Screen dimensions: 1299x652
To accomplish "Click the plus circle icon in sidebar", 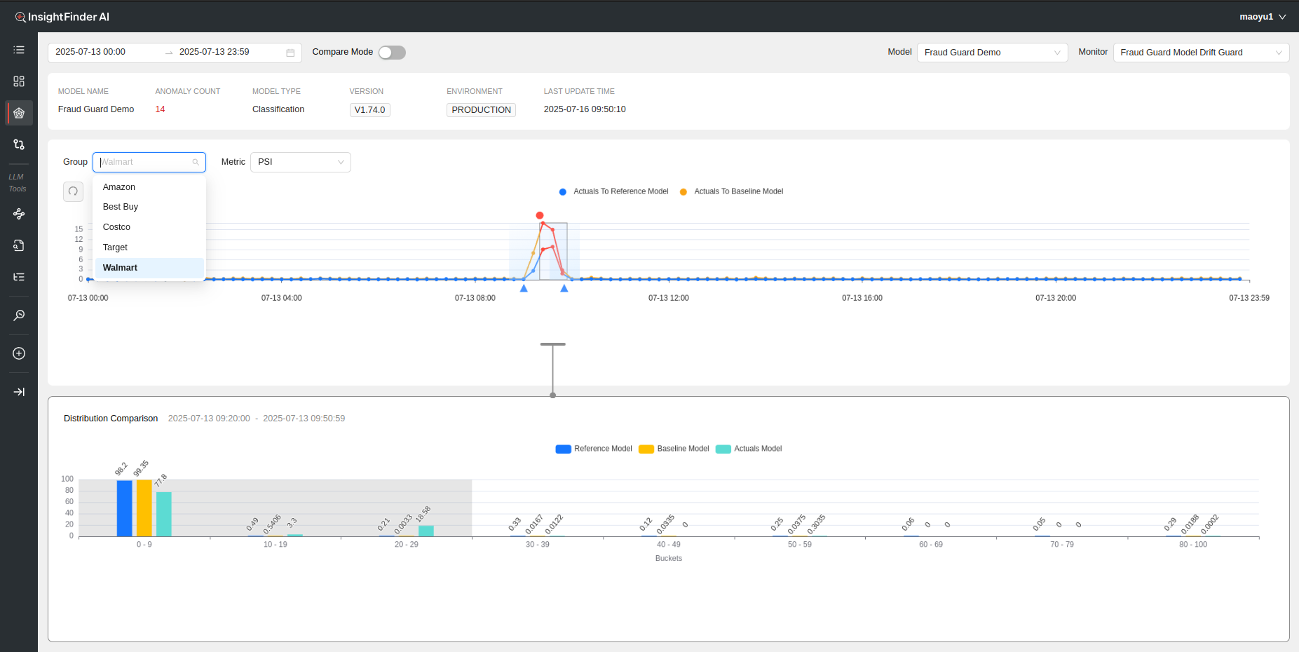I will [x=19, y=353].
